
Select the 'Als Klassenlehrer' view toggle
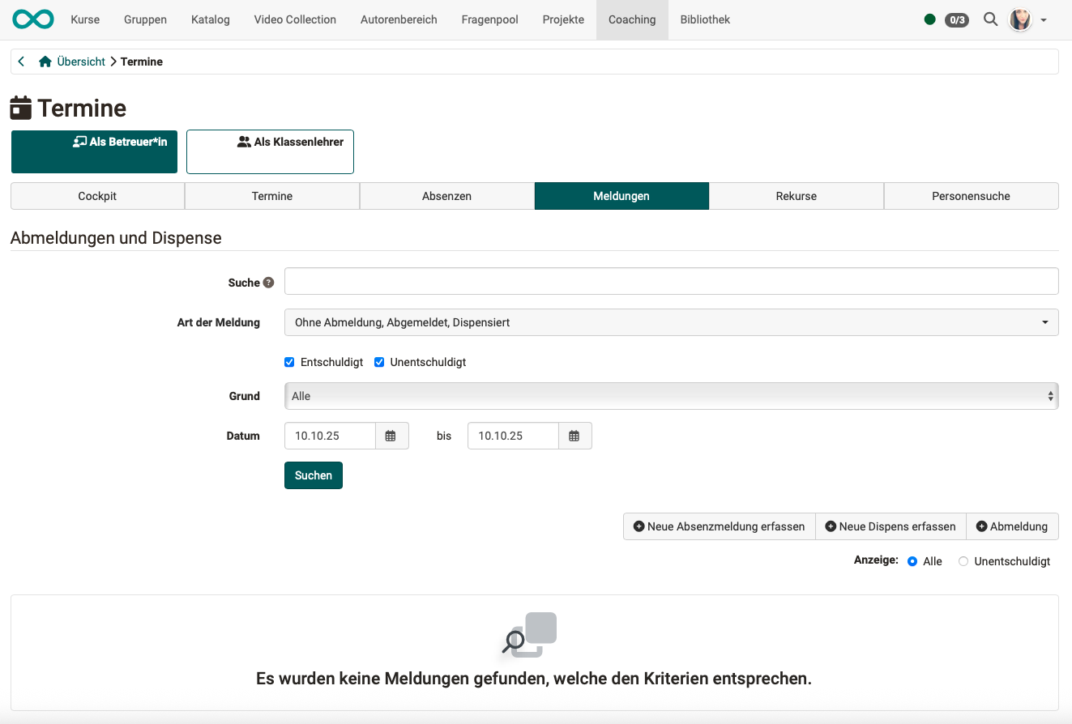(270, 151)
